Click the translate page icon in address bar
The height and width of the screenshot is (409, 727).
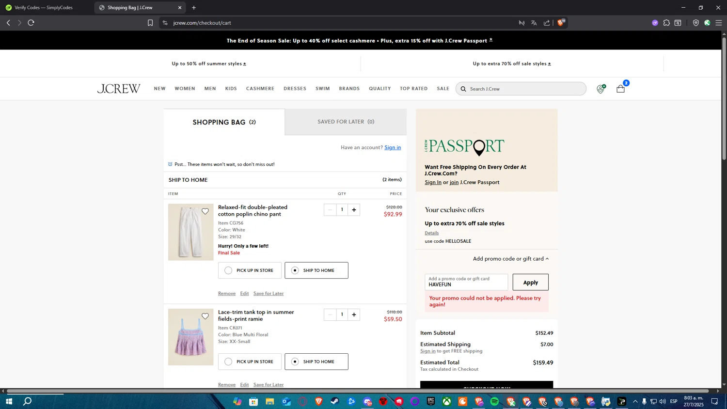click(534, 23)
